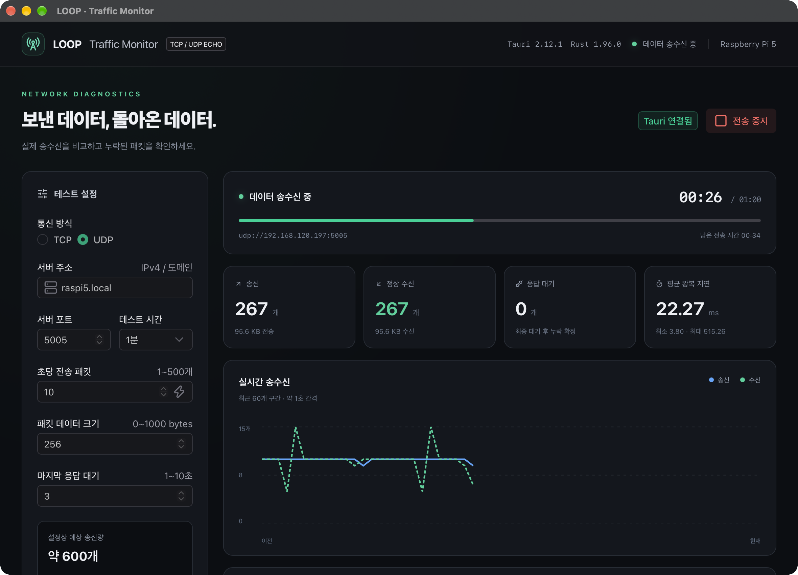Click the elapsed timer 00:26
Screen dimensions: 798x575
(700, 197)
